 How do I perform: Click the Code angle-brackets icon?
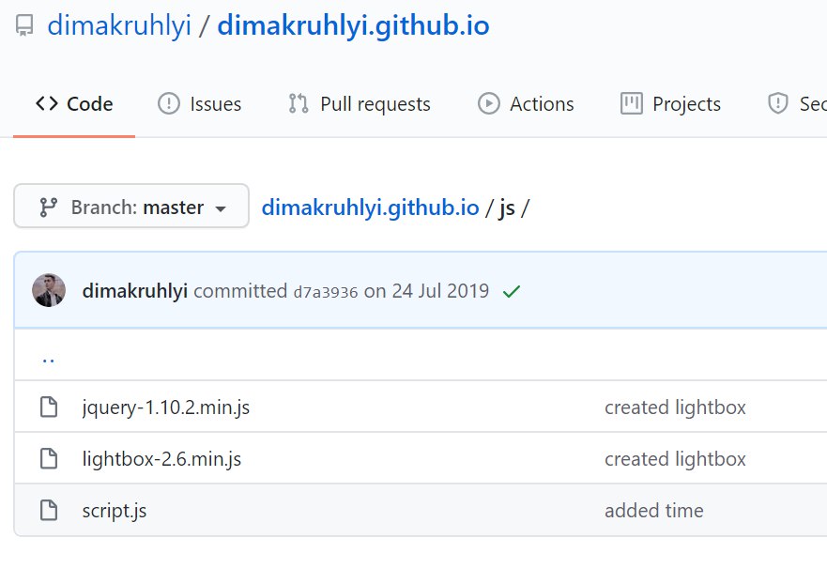(46, 103)
